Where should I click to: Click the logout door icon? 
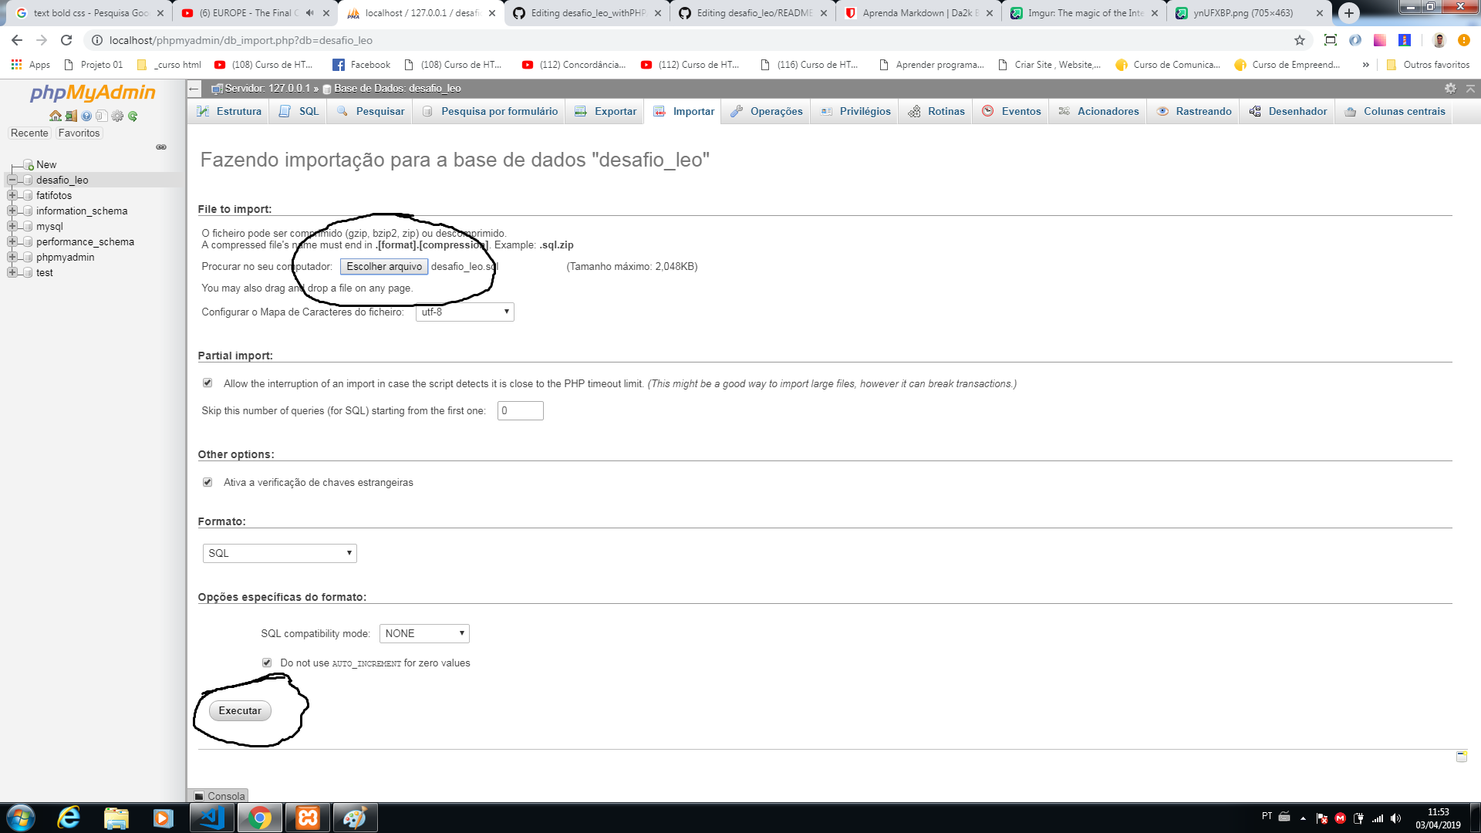71,116
